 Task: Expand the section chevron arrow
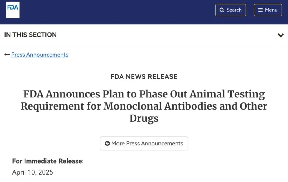pos(280,35)
